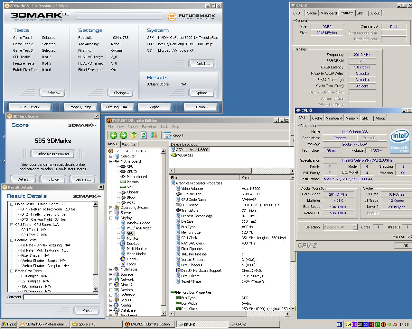Click the EN language indicator in tray
The image size is (412, 329).
(x=339, y=325)
